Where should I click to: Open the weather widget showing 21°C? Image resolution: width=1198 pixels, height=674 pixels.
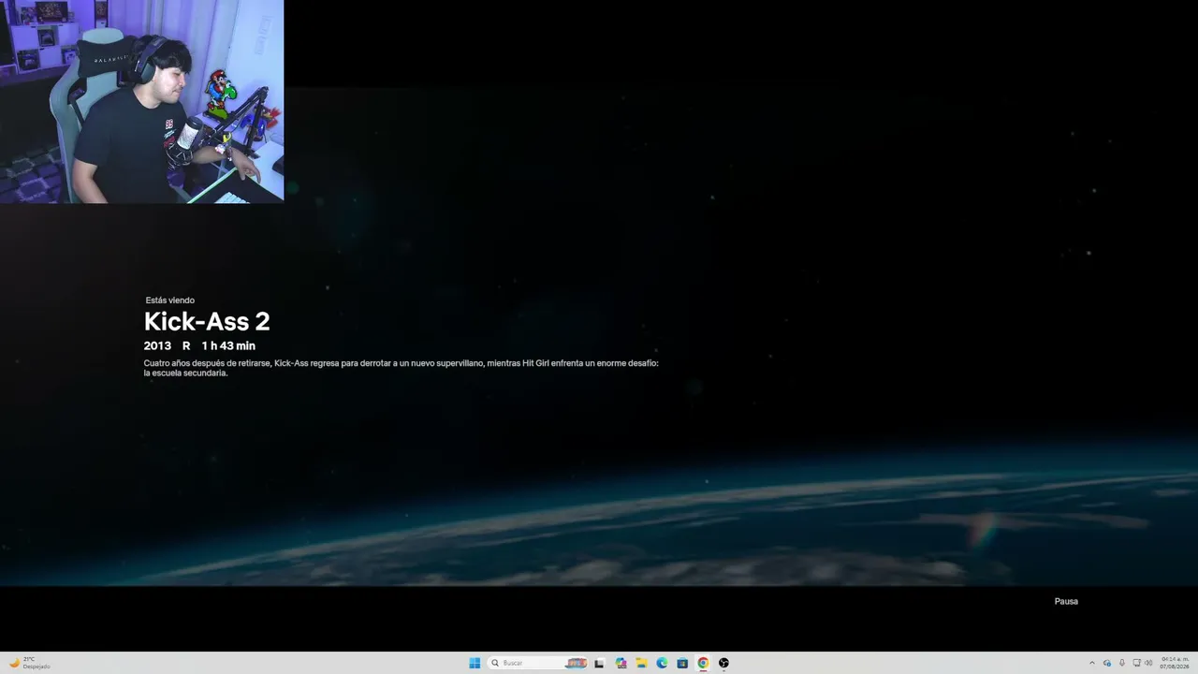point(30,663)
